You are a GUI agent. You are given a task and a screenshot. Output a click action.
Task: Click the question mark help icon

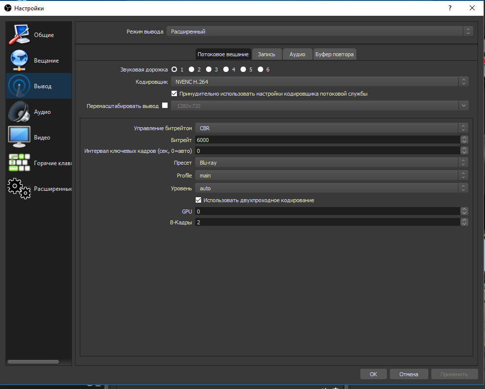point(450,8)
